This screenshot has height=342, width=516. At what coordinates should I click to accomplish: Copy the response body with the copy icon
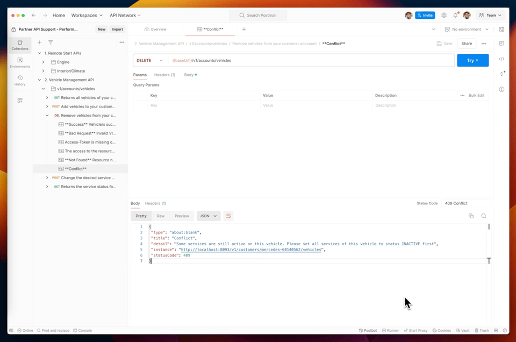(x=471, y=216)
